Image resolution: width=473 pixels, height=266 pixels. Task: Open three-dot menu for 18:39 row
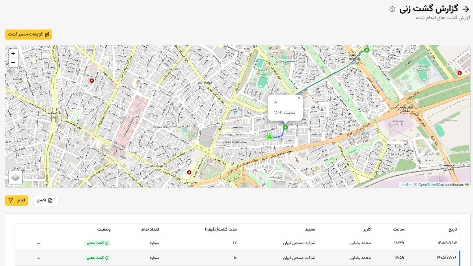38,243
